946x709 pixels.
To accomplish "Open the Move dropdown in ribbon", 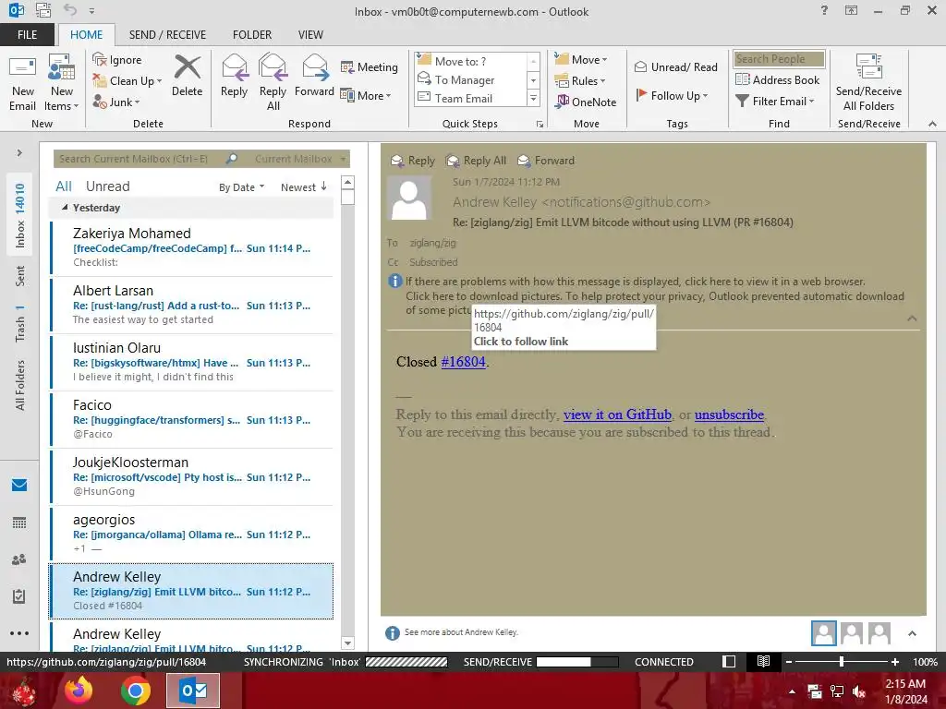I will coord(581,60).
